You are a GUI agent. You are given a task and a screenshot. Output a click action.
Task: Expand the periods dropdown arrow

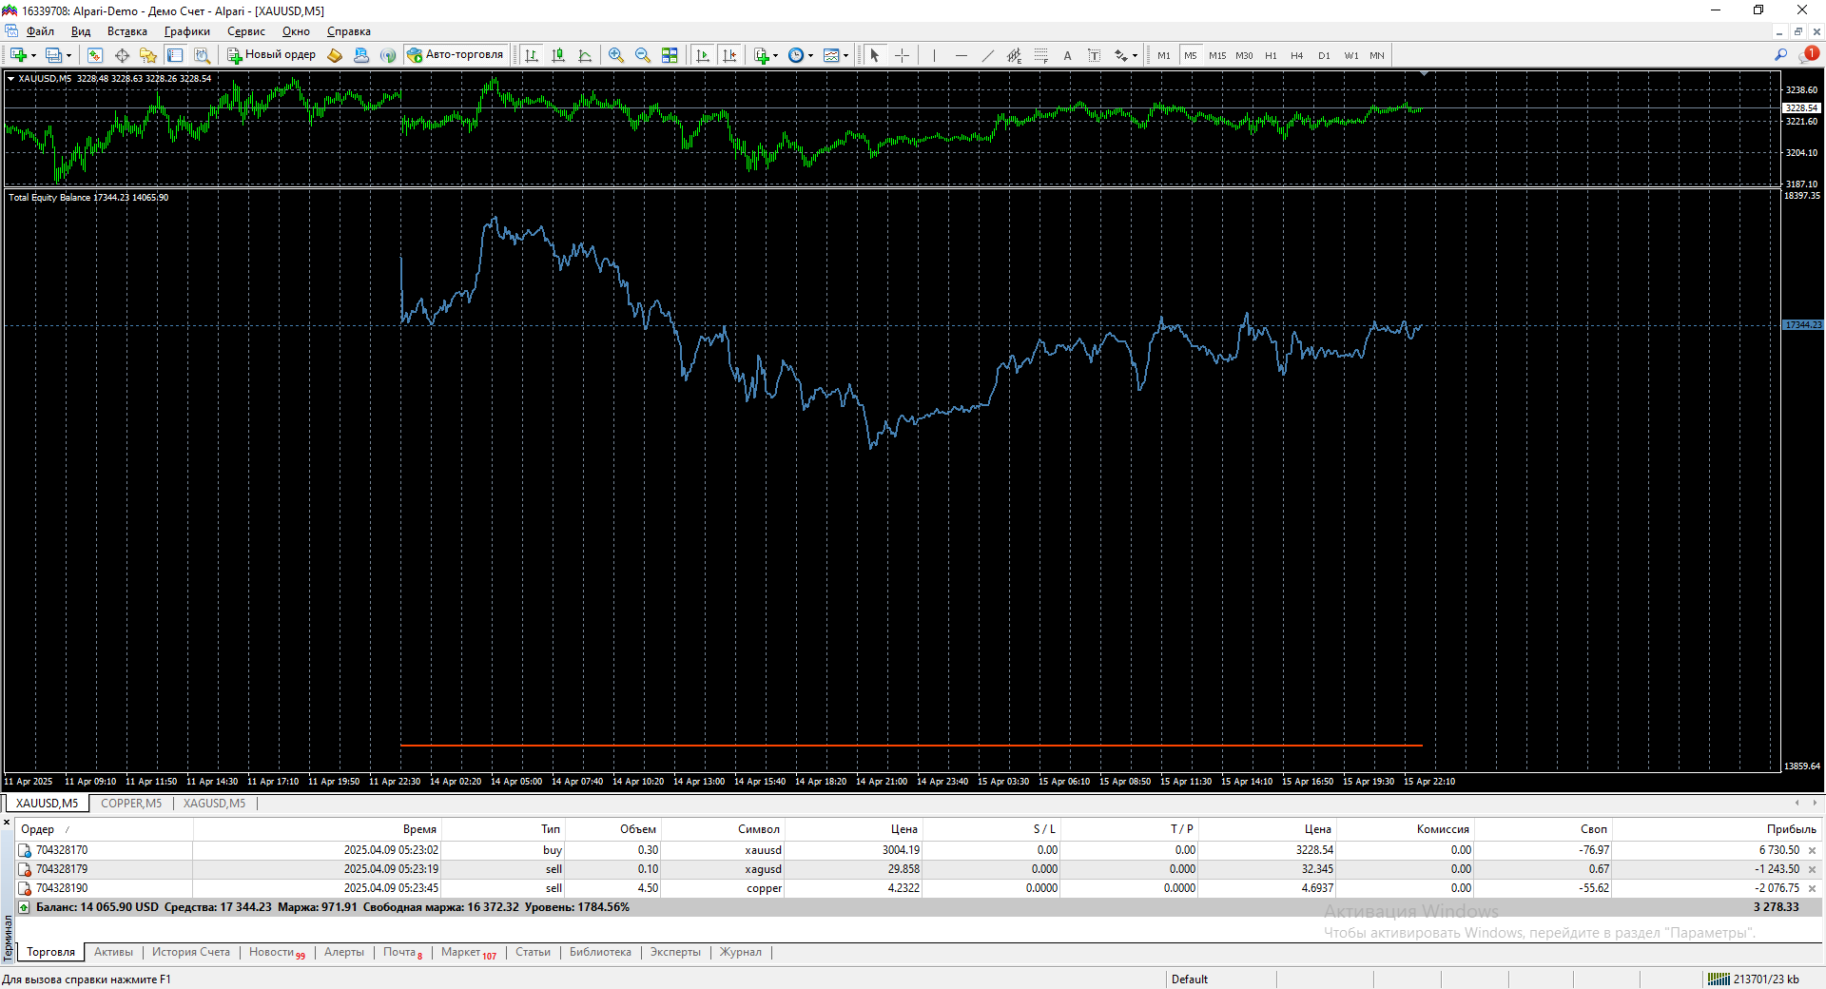811,55
